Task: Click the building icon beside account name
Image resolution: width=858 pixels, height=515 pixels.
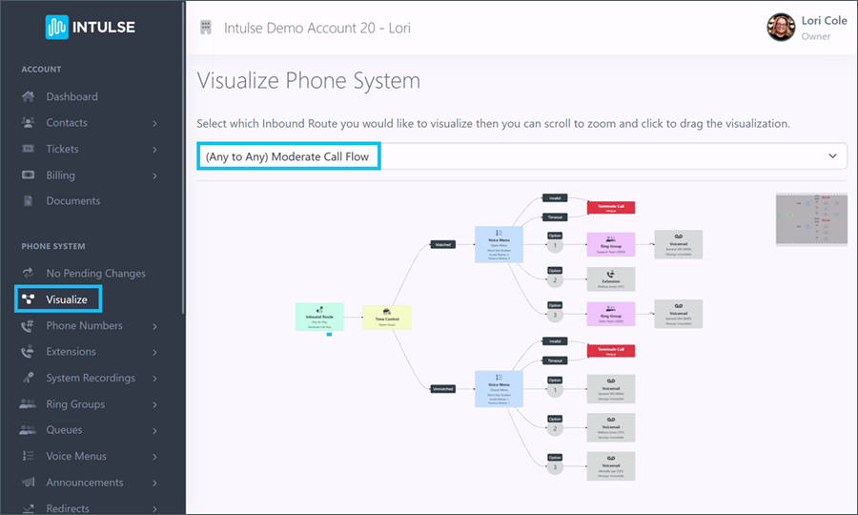Action: 206,28
